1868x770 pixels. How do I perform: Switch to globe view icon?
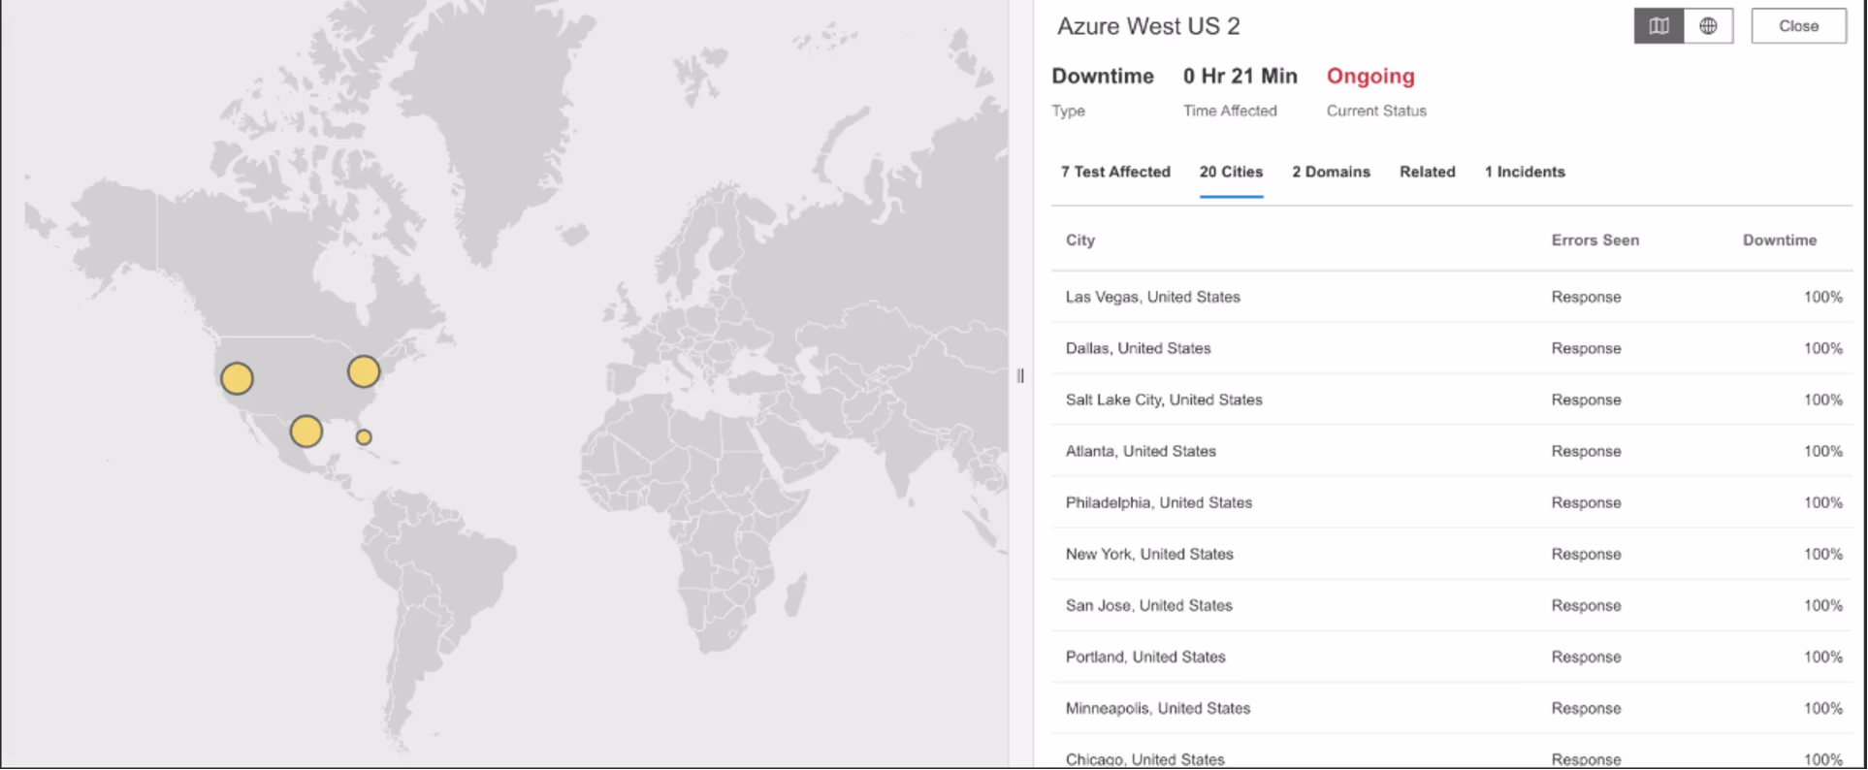click(x=1709, y=26)
